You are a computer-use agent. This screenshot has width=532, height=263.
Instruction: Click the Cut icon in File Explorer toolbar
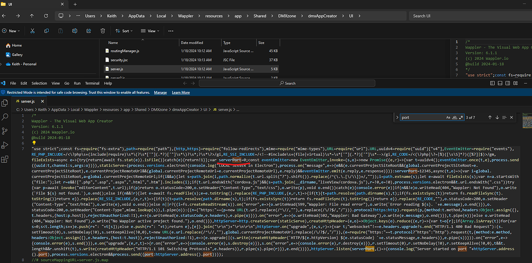coord(32,31)
